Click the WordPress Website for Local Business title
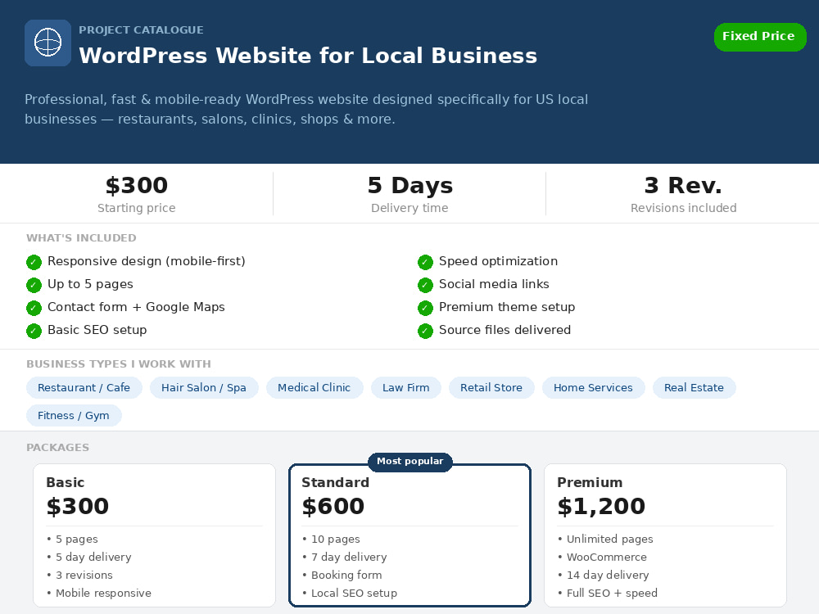Screen dimensions: 819x614 (308, 56)
